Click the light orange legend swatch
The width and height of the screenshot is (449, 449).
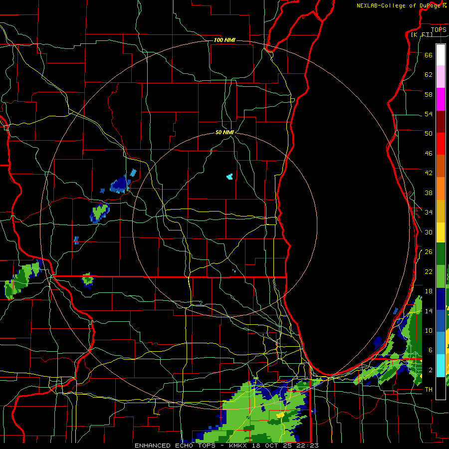pyautogui.click(x=441, y=189)
